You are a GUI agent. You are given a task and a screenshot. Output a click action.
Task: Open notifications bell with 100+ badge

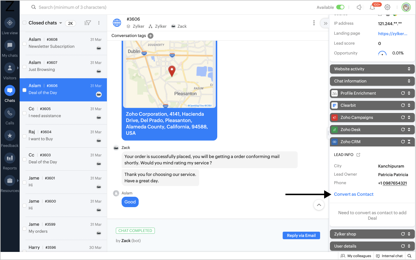coord(373,7)
